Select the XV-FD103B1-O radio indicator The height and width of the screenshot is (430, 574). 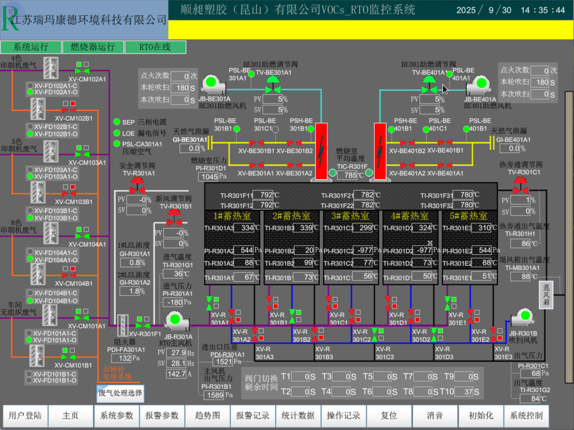[30, 218]
